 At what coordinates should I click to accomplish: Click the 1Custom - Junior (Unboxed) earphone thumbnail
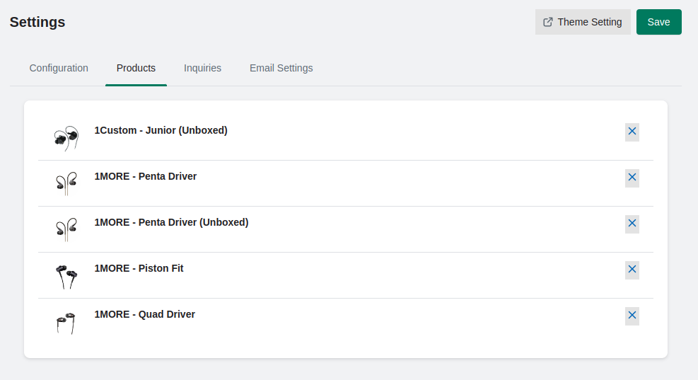[x=66, y=138]
